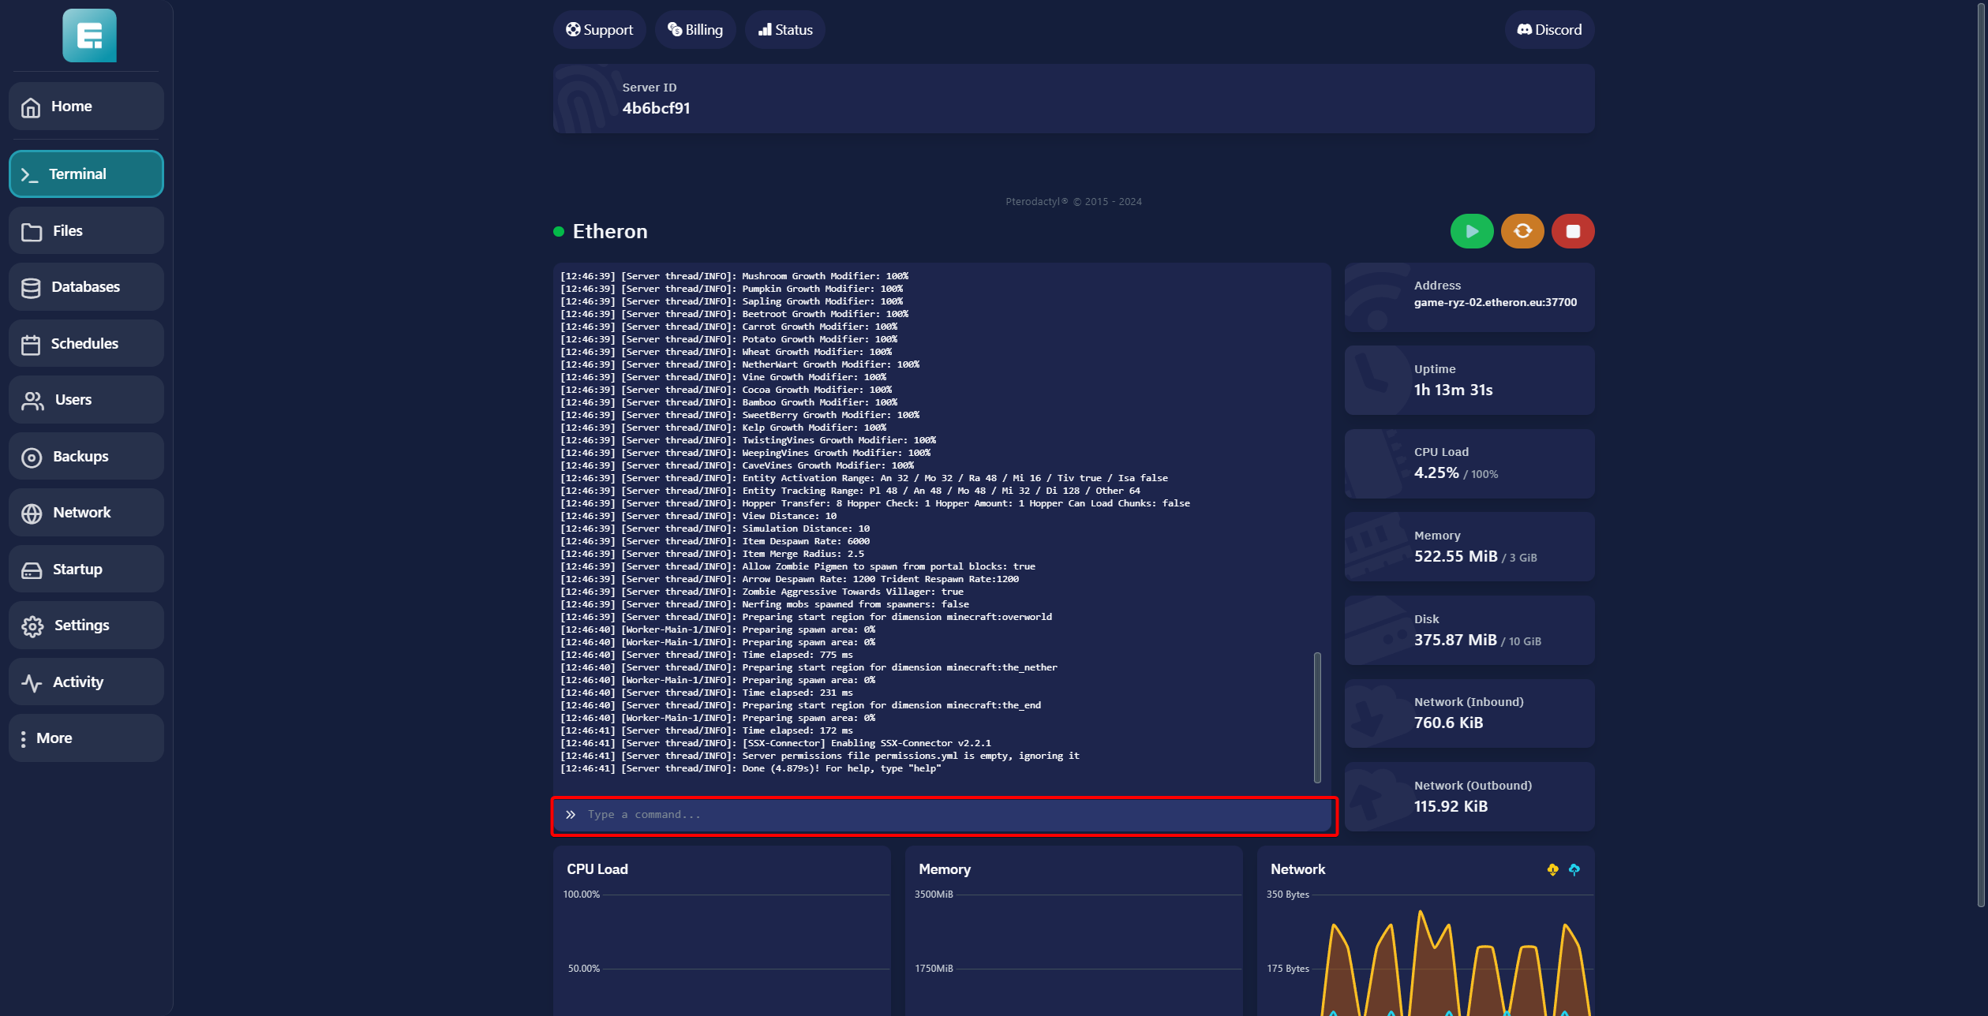Toggle the blue outbound network graph icon

coord(1574,869)
